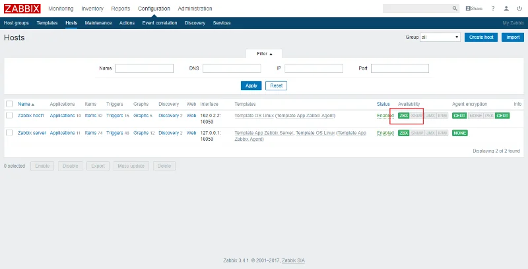The width and height of the screenshot is (528, 269).
Task: Click SNMP availability badge for Zabbix host1
Action: point(416,116)
